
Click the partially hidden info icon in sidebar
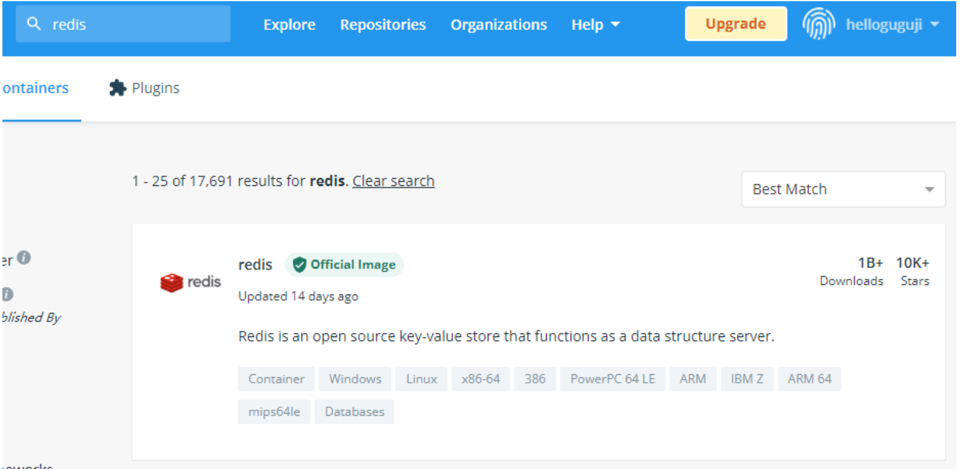click(7, 294)
